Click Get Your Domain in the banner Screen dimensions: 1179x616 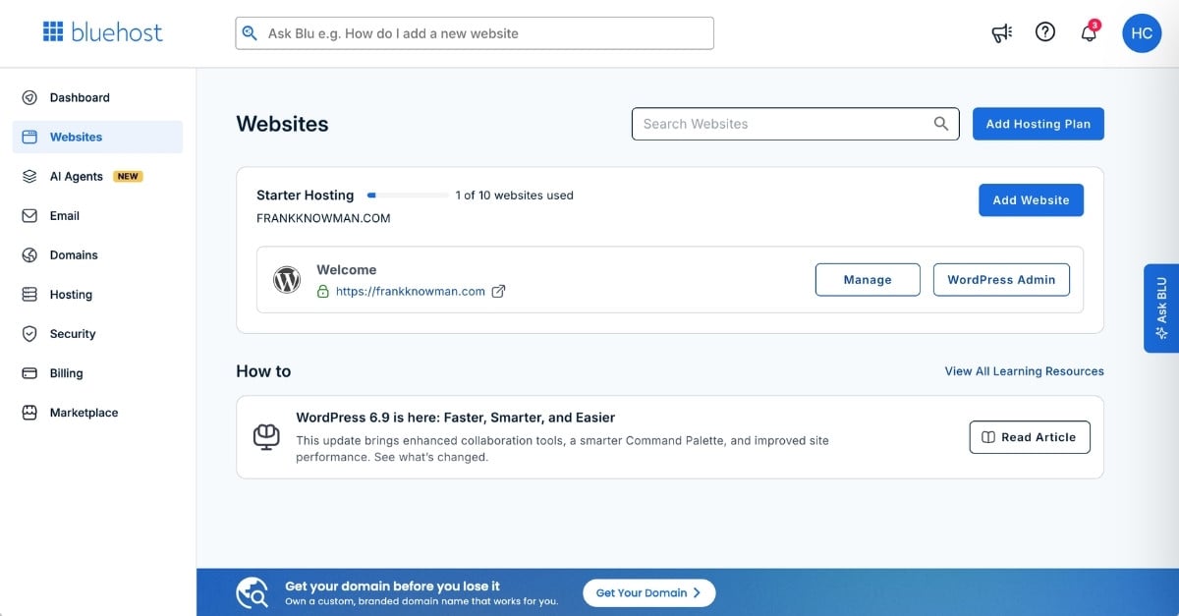pos(649,592)
